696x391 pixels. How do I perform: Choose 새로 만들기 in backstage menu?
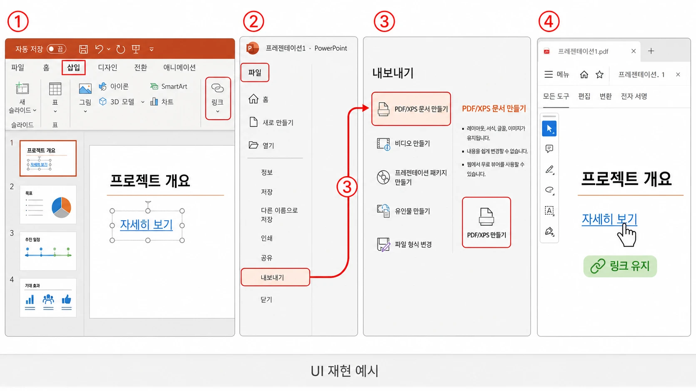271,123
